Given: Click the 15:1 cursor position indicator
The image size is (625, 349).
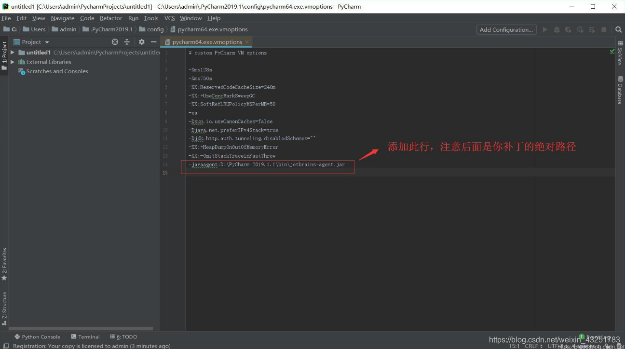Looking at the screenshot, I should [514, 346].
